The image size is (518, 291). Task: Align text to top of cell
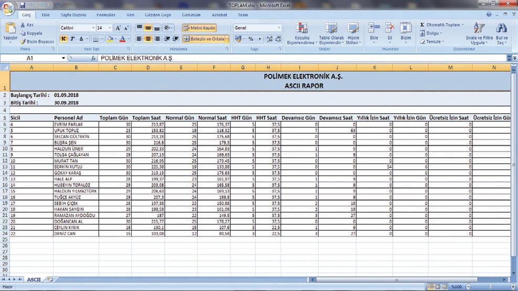[x=140, y=28]
